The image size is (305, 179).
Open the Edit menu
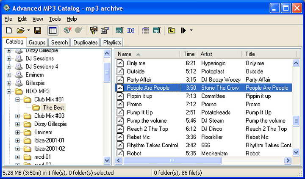(x=22, y=19)
